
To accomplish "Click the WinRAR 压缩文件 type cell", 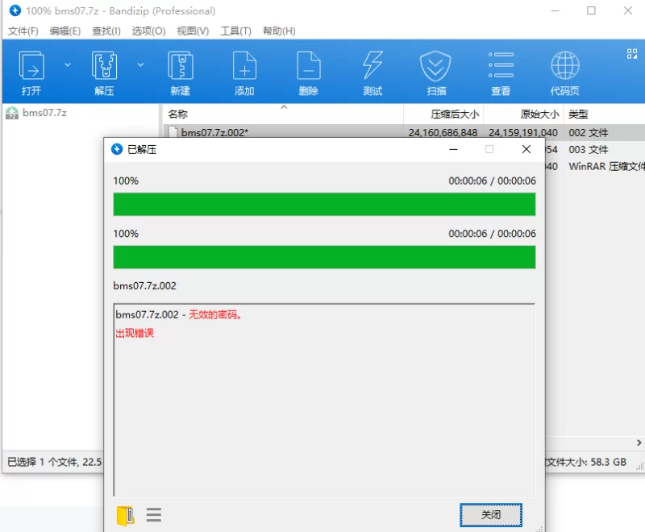I will click(x=607, y=167).
